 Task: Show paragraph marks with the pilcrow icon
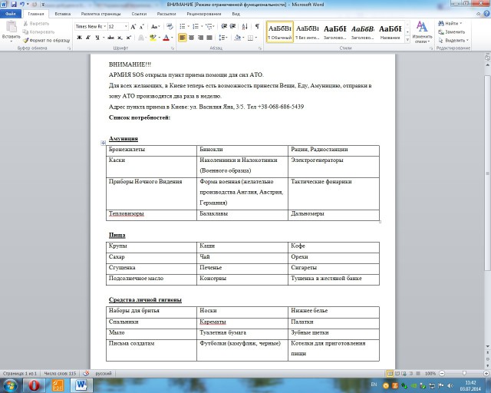[255, 26]
